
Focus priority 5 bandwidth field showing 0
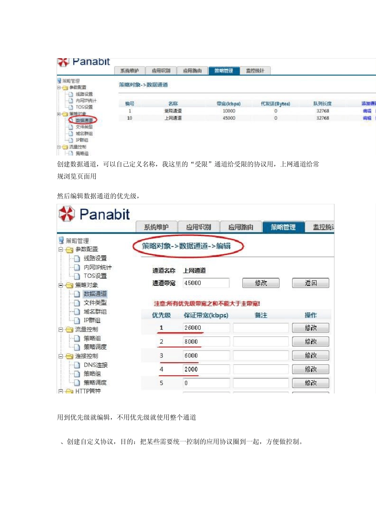[x=206, y=383]
